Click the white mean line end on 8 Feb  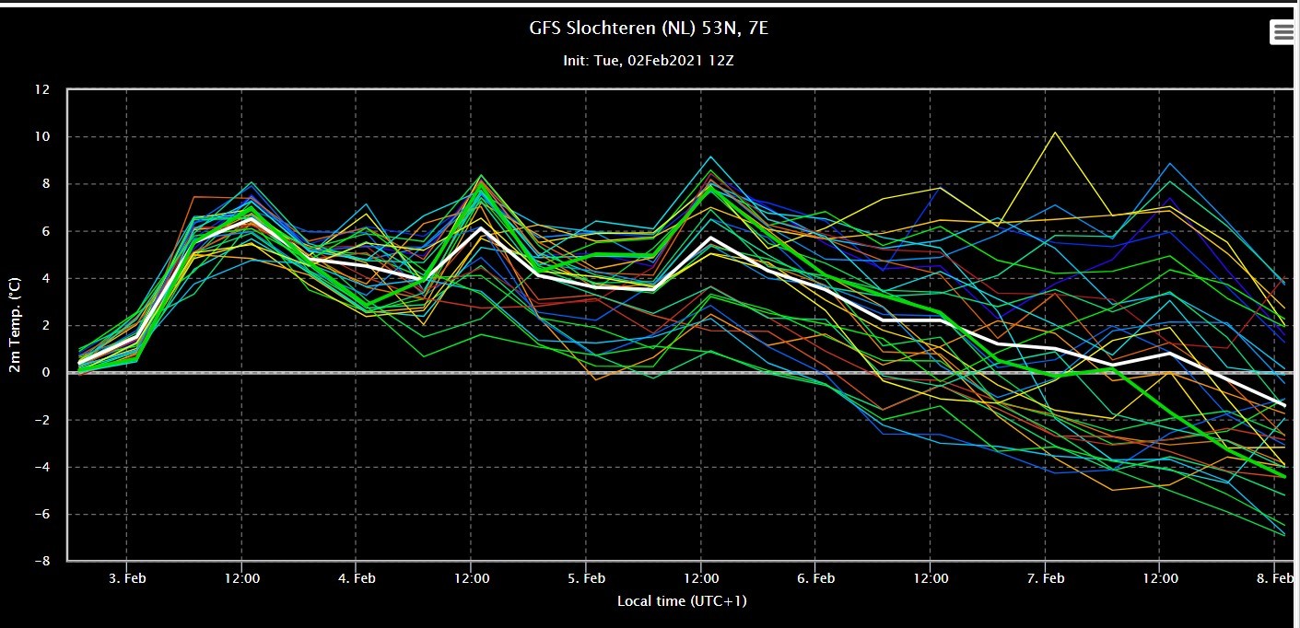point(1285,405)
